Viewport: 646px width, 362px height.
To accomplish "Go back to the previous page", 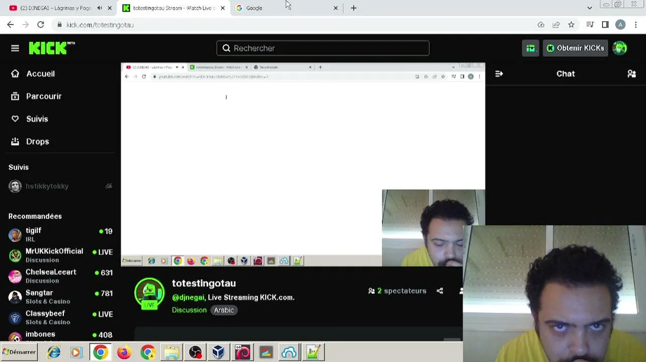I will point(11,25).
